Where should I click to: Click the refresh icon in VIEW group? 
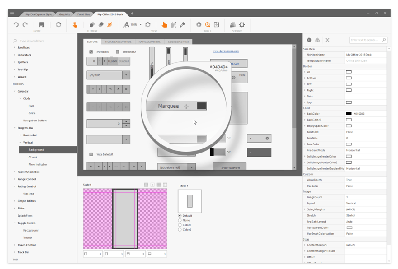(x=148, y=24)
